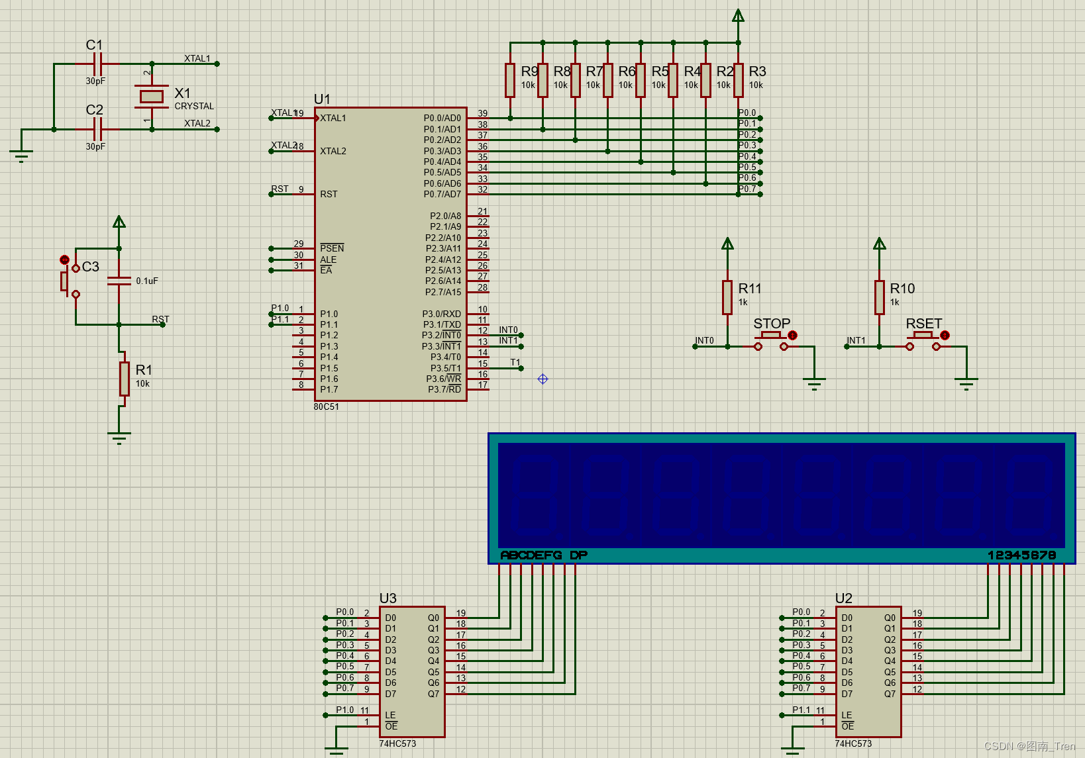1085x758 pixels.
Task: Click the XTAL1 net label near C1
Action: (197, 58)
